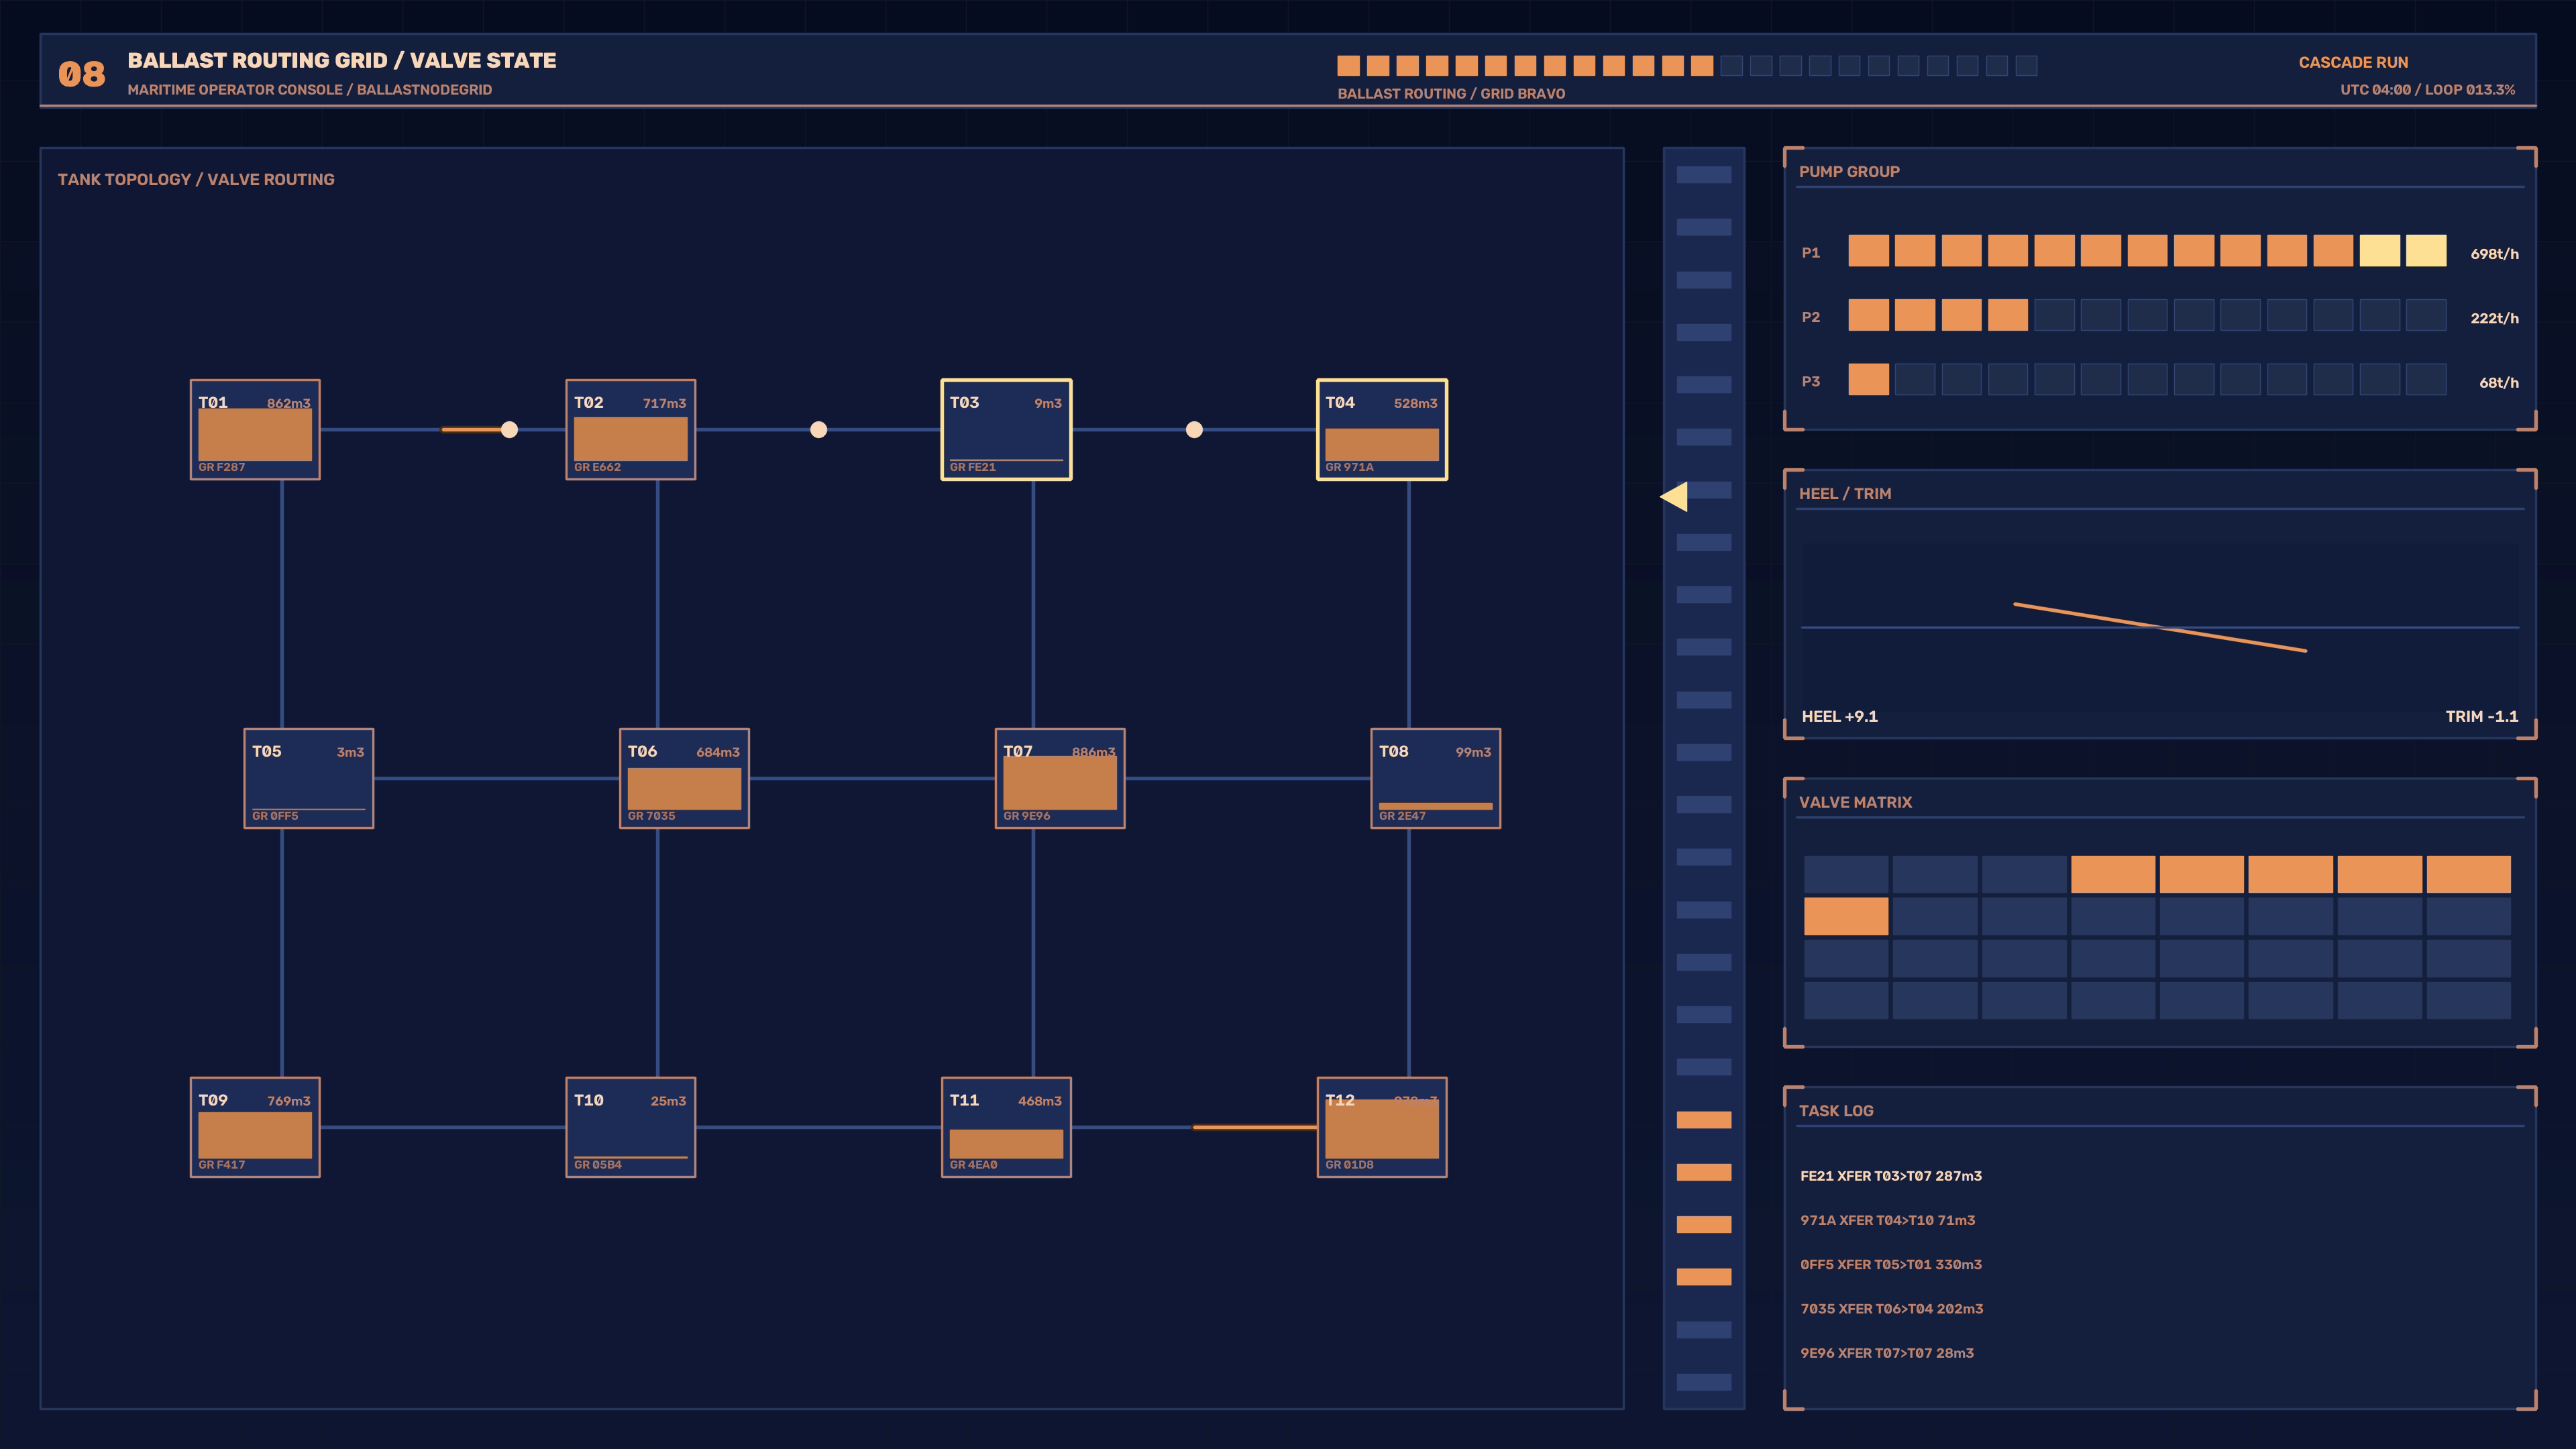Select tank T05 with 3m3

308,778
